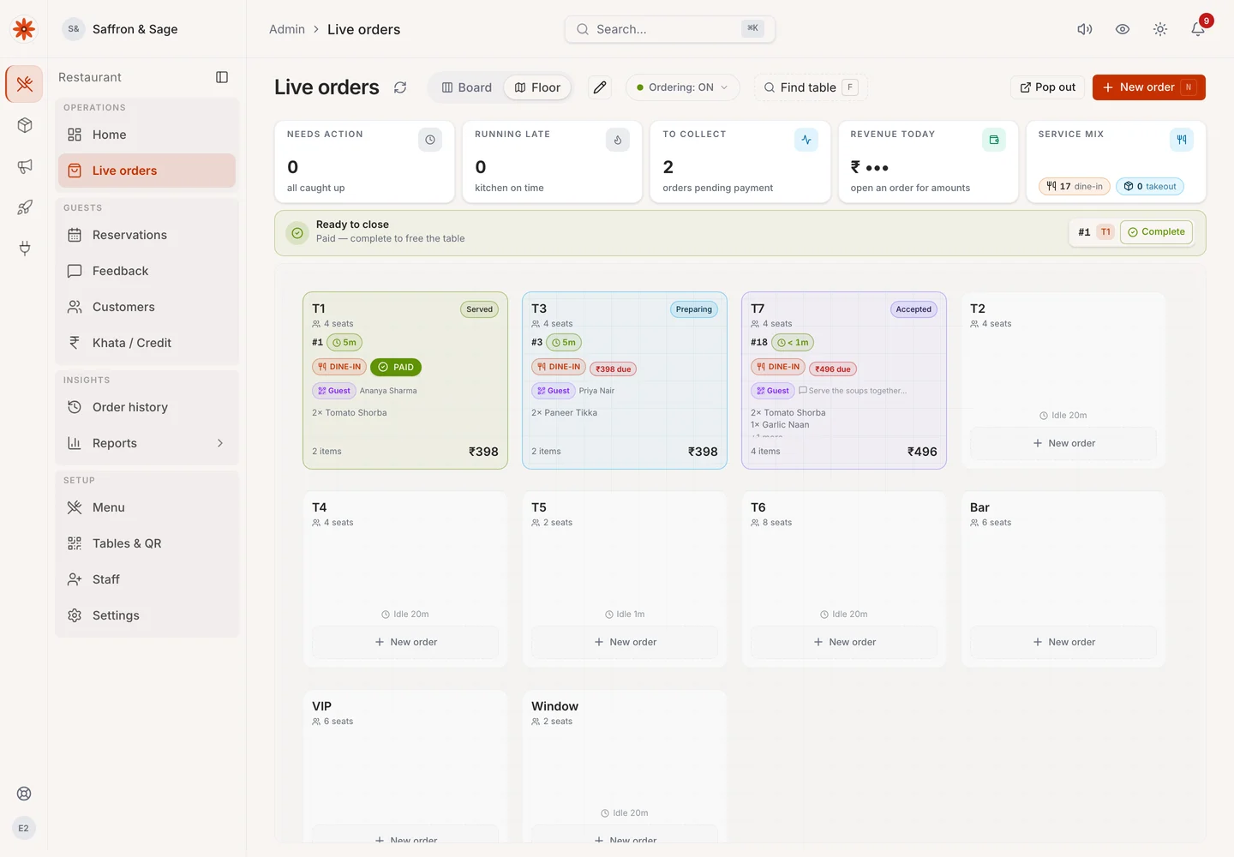This screenshot has height=857, width=1234.
Task: Refresh live orders with the sync icon
Action: click(400, 87)
